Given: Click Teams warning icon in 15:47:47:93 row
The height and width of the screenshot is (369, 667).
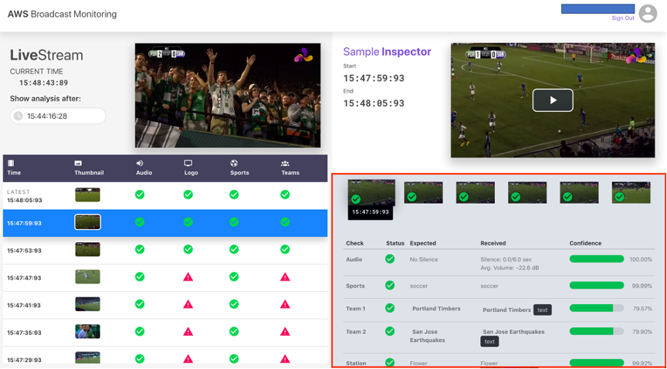Looking at the screenshot, I should point(285,276).
